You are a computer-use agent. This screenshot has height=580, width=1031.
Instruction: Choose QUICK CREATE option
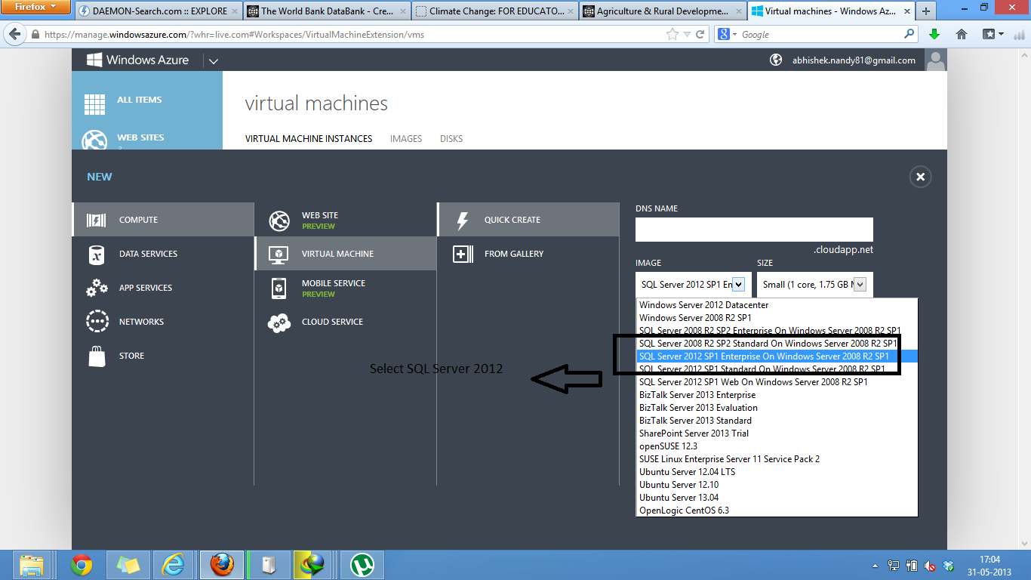click(528, 220)
